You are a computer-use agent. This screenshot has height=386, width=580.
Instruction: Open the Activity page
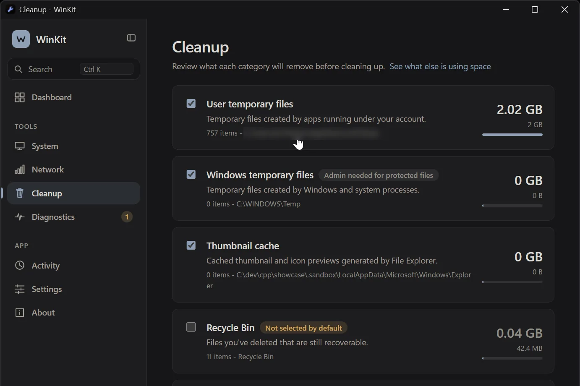pyautogui.click(x=73, y=266)
